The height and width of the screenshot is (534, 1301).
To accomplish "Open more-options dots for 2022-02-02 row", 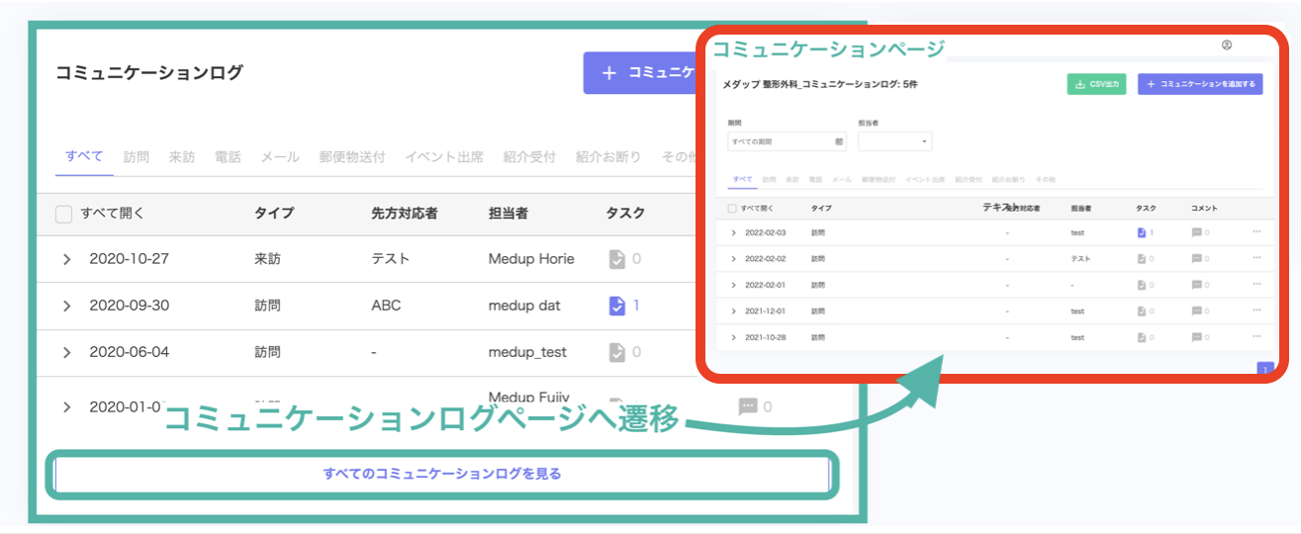I will click(x=1256, y=257).
